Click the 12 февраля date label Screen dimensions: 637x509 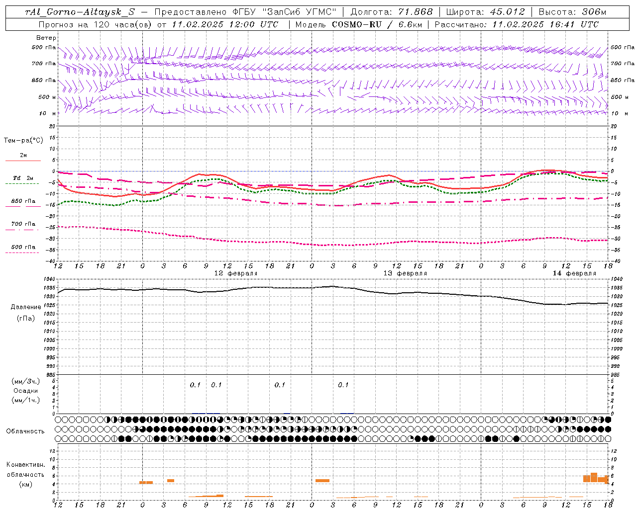236,273
